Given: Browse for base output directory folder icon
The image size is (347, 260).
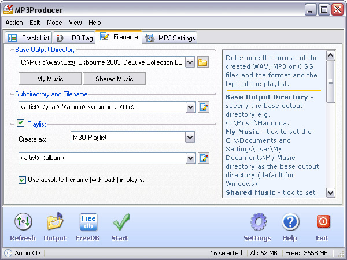Looking at the screenshot, I should [x=203, y=62].
